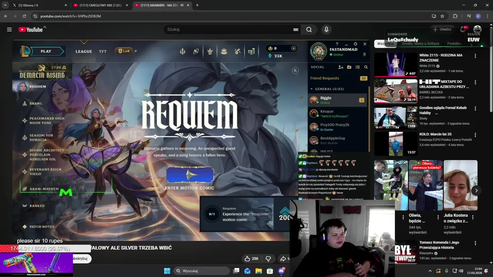Open the Collection backpack icon in the League client
This screenshot has height=277, width=493.
tap(224, 51)
